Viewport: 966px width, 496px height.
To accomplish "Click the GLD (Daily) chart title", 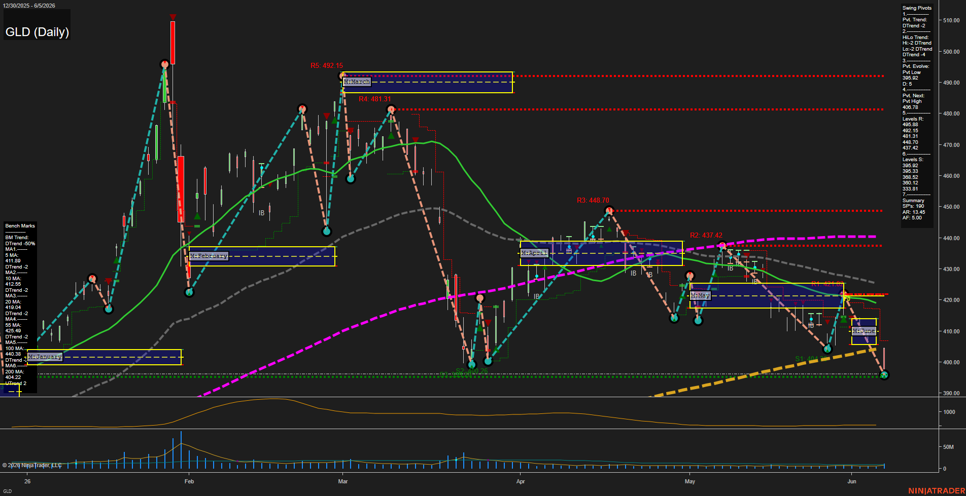I will 37,32.
